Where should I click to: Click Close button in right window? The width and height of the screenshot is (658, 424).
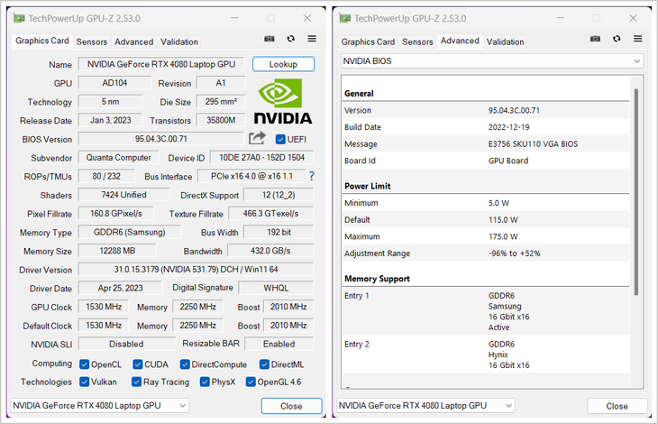pyautogui.click(x=617, y=406)
